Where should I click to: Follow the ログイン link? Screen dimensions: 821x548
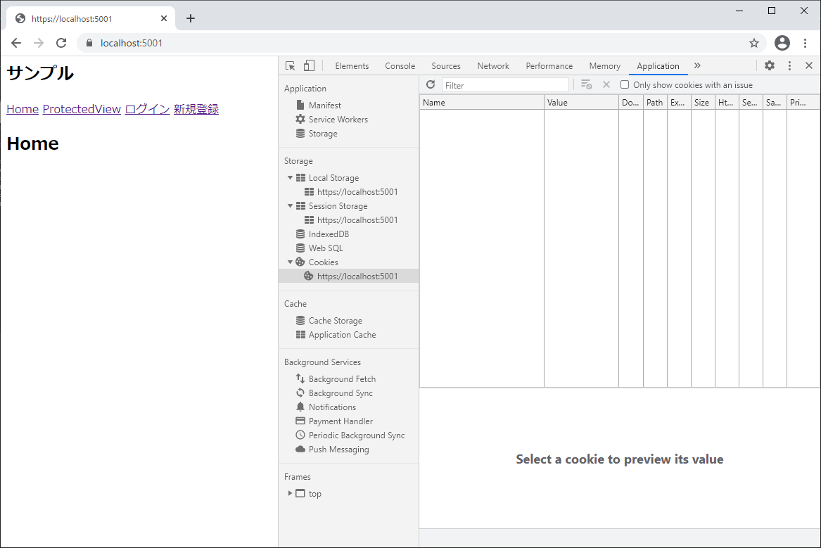pyautogui.click(x=147, y=109)
